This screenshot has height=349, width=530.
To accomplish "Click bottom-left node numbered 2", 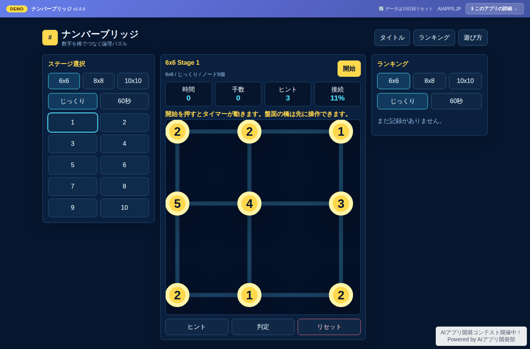I will [177, 295].
